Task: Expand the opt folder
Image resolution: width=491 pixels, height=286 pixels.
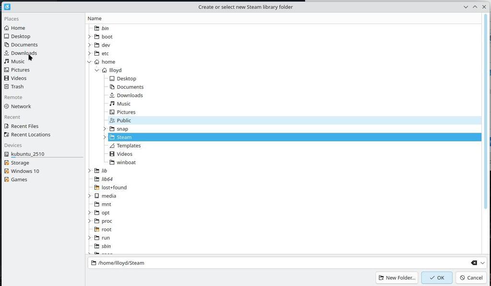Action: point(90,213)
